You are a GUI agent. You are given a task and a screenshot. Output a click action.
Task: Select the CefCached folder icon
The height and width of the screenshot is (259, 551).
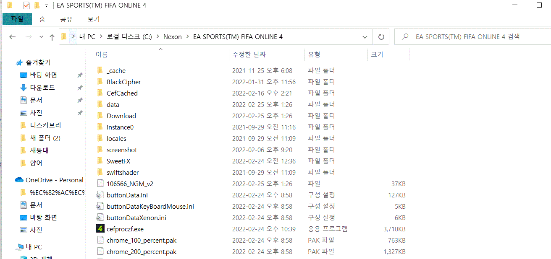click(x=100, y=93)
